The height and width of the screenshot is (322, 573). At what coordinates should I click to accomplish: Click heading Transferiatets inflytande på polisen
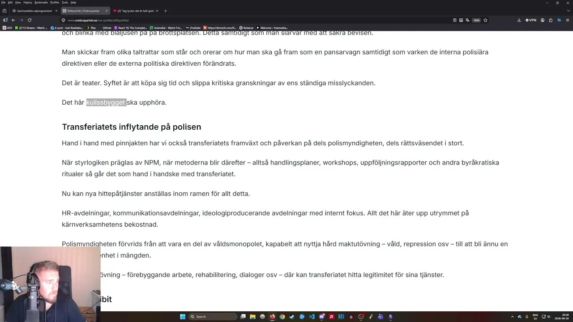tap(131, 127)
